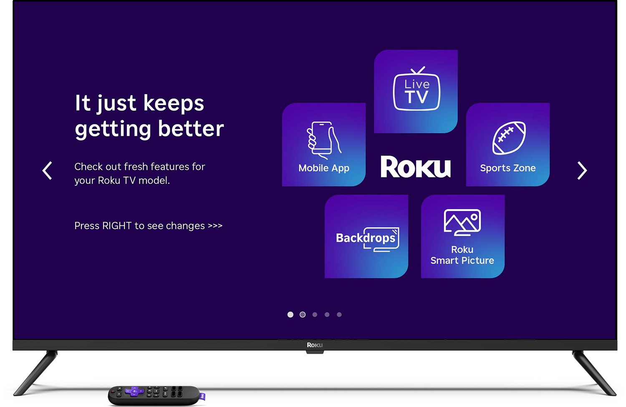626x407 pixels.
Task: Open the Sports Zone football tile
Action: point(507,144)
